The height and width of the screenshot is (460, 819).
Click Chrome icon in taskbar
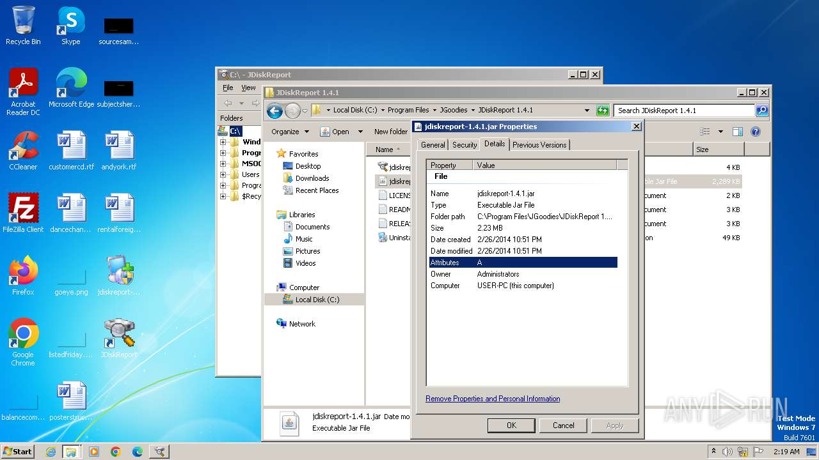116,452
